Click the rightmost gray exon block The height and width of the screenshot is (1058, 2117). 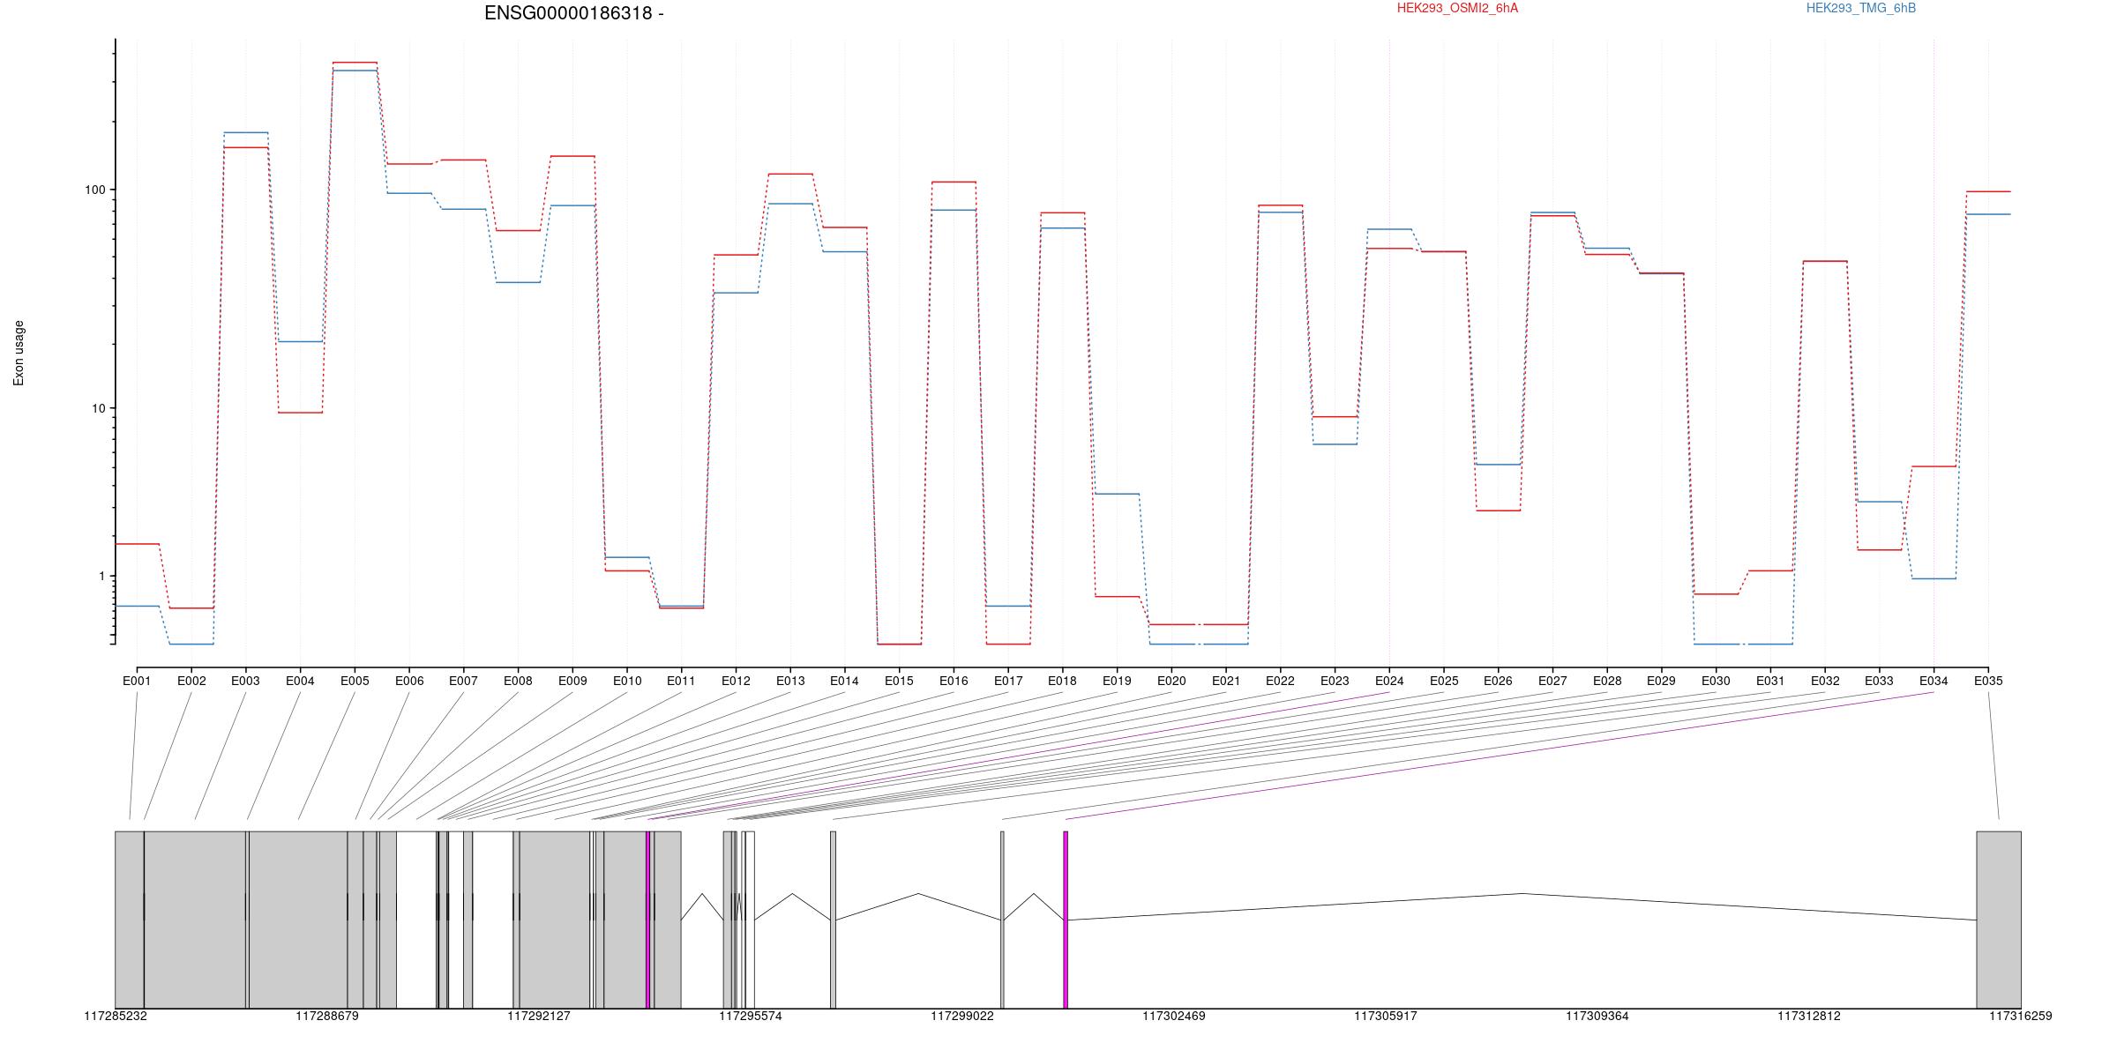(x=1999, y=920)
